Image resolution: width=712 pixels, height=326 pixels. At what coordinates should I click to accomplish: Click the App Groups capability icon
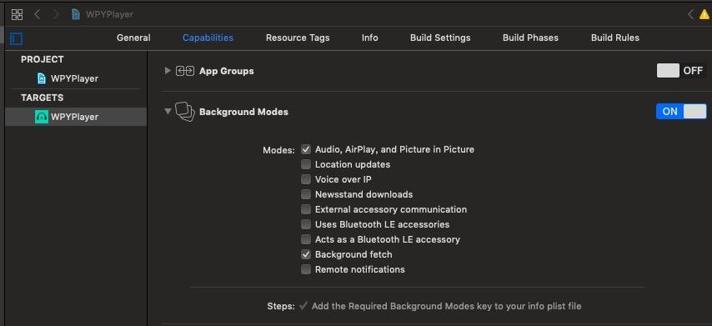click(185, 71)
